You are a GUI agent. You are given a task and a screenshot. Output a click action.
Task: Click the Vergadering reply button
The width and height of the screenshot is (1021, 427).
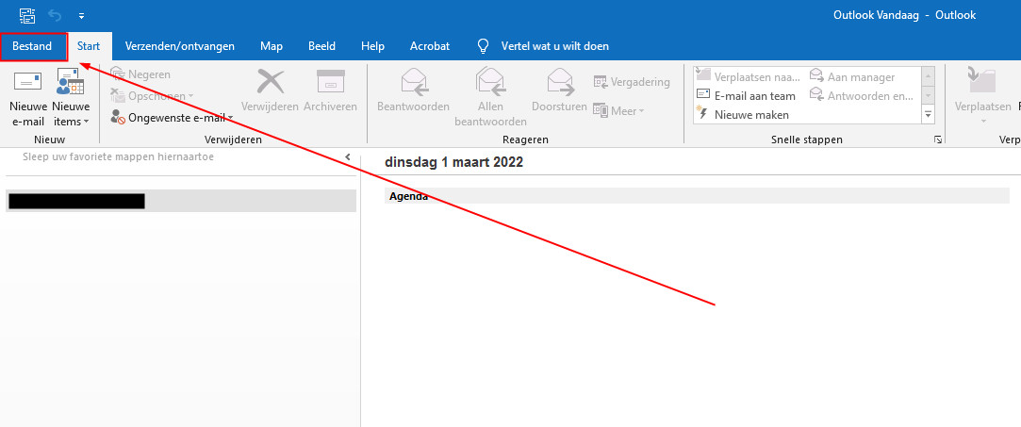click(x=631, y=82)
